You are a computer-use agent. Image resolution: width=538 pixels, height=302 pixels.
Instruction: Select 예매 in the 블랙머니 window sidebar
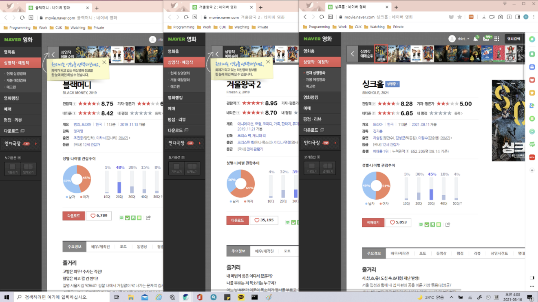click(21, 109)
